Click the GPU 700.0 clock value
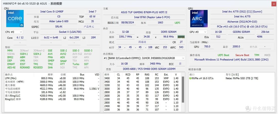Viewport: 278px width, 114px height. [x=207, y=47]
